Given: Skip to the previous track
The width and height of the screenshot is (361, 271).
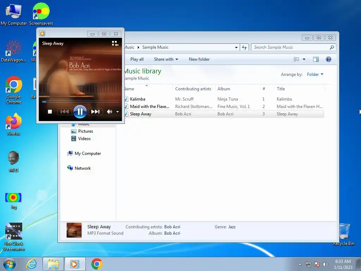Looking at the screenshot, I should [65, 112].
